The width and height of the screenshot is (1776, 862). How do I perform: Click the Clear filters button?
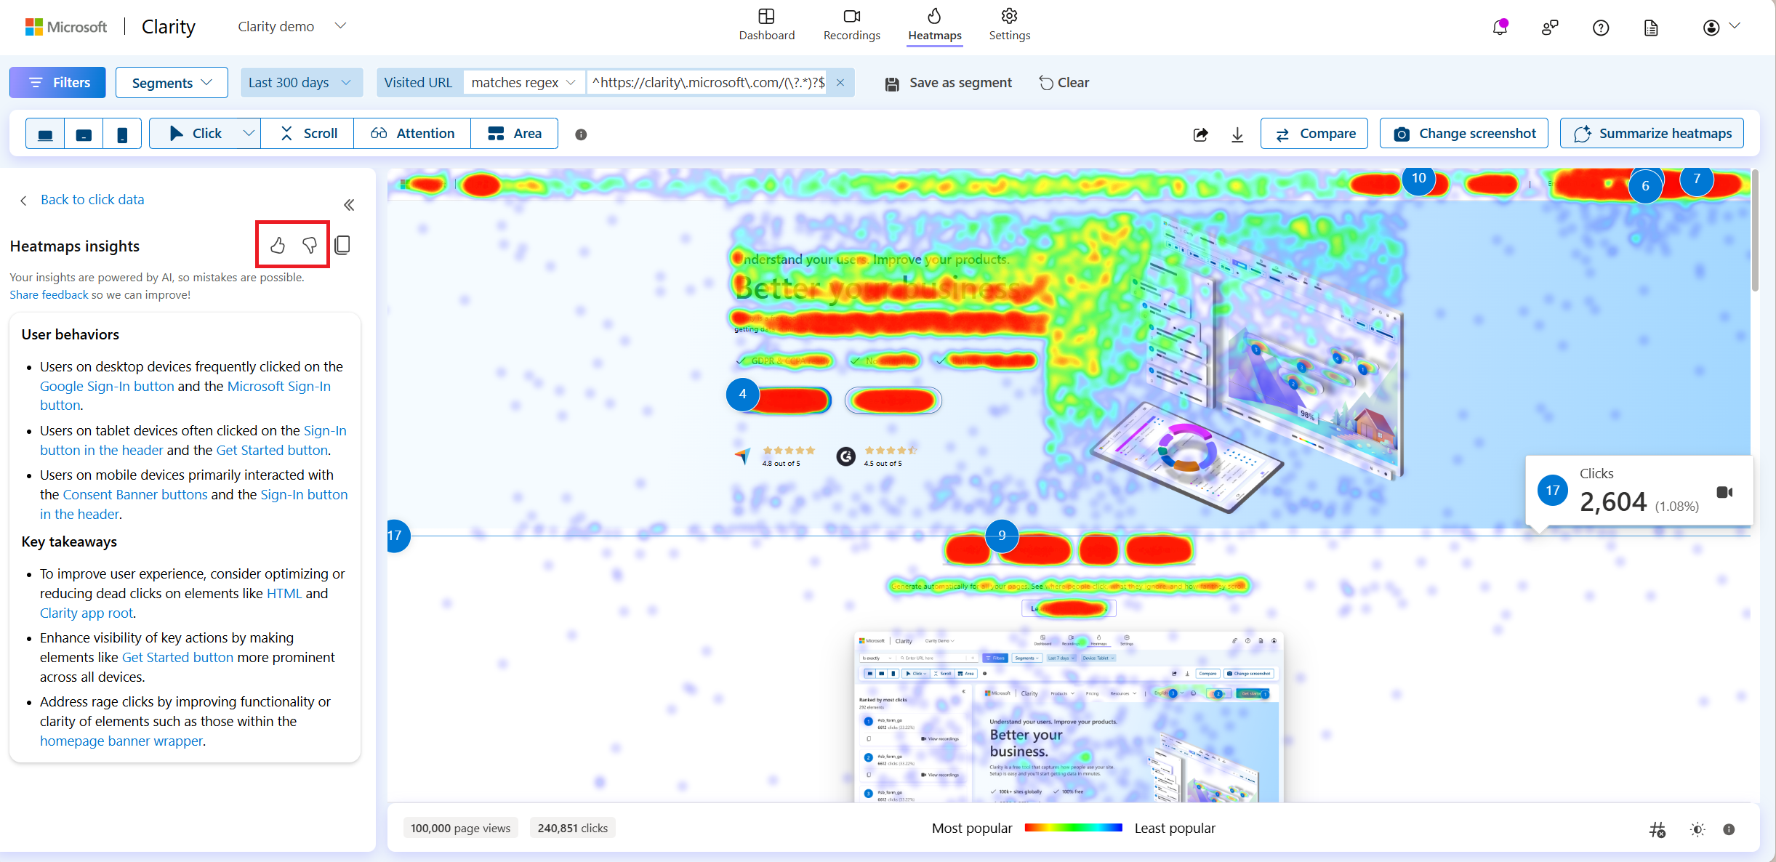[x=1064, y=83]
